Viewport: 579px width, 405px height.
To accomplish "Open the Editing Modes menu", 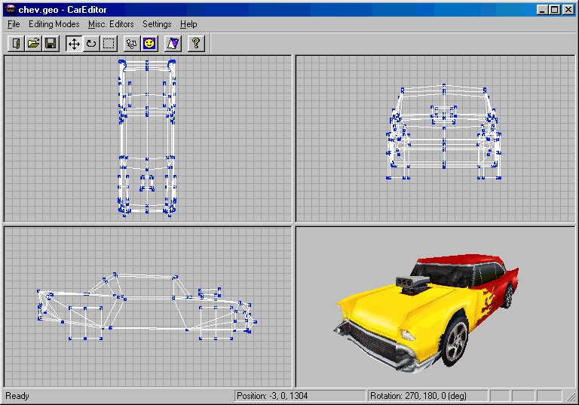I will [54, 24].
